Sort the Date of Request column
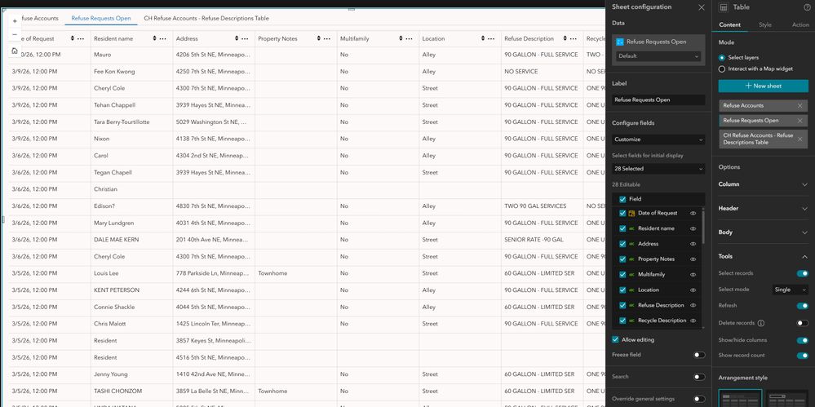815x407 pixels. click(x=73, y=38)
